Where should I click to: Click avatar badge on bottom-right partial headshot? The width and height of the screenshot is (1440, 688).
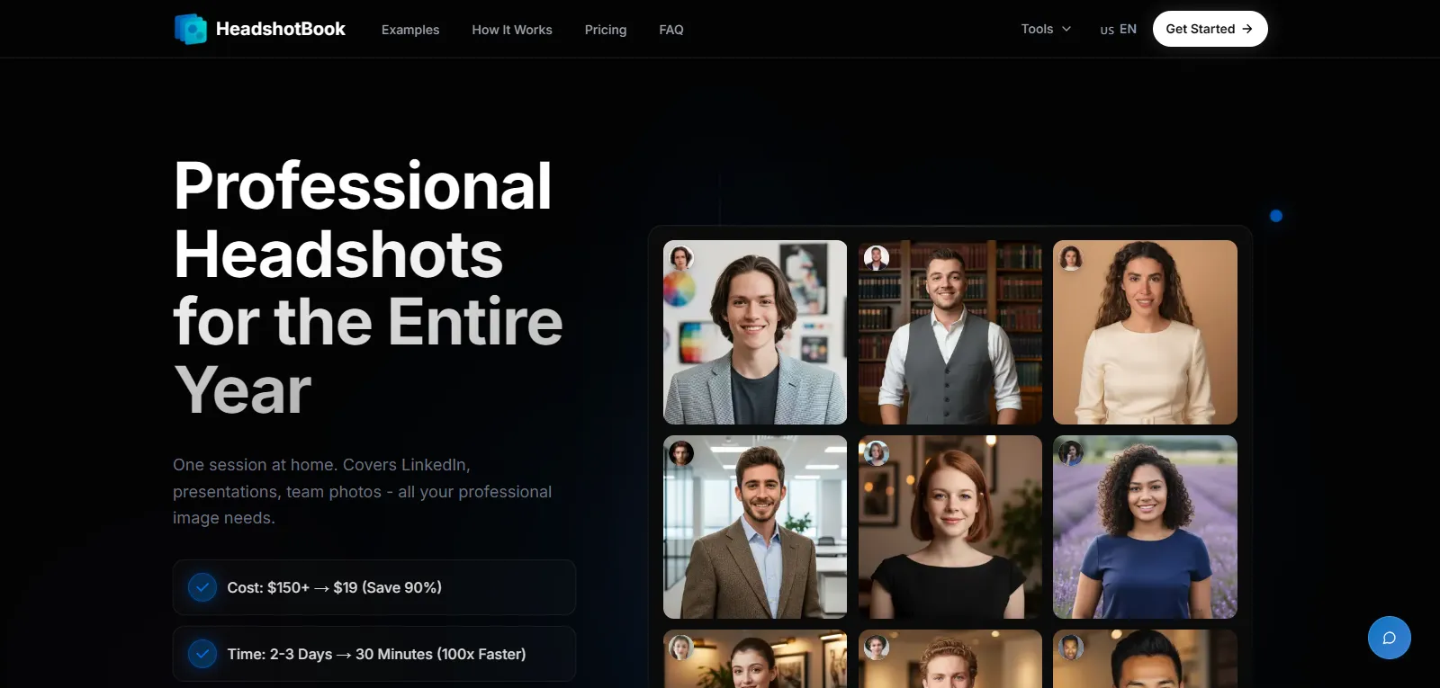(x=1071, y=648)
